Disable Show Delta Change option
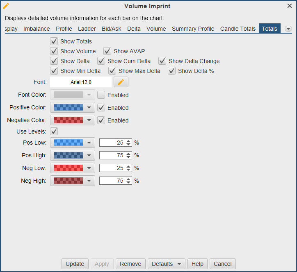297x272 pixels. click(162, 61)
